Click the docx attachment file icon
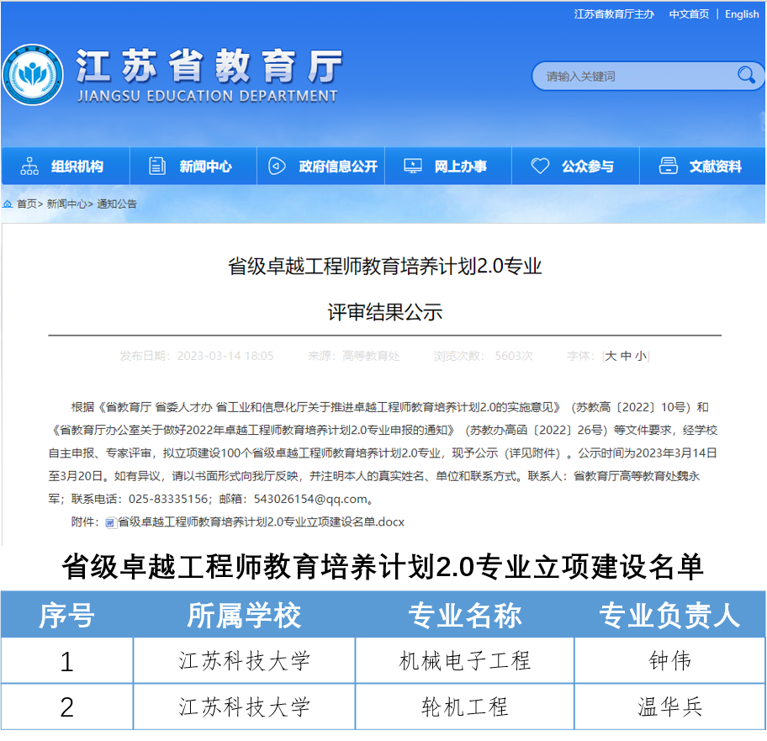This screenshot has height=741, width=767. 110,522
